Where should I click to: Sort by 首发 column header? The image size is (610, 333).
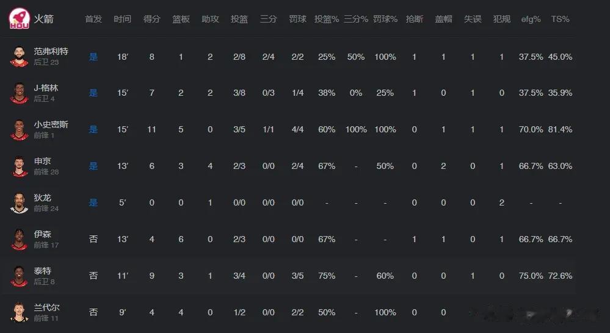point(93,19)
